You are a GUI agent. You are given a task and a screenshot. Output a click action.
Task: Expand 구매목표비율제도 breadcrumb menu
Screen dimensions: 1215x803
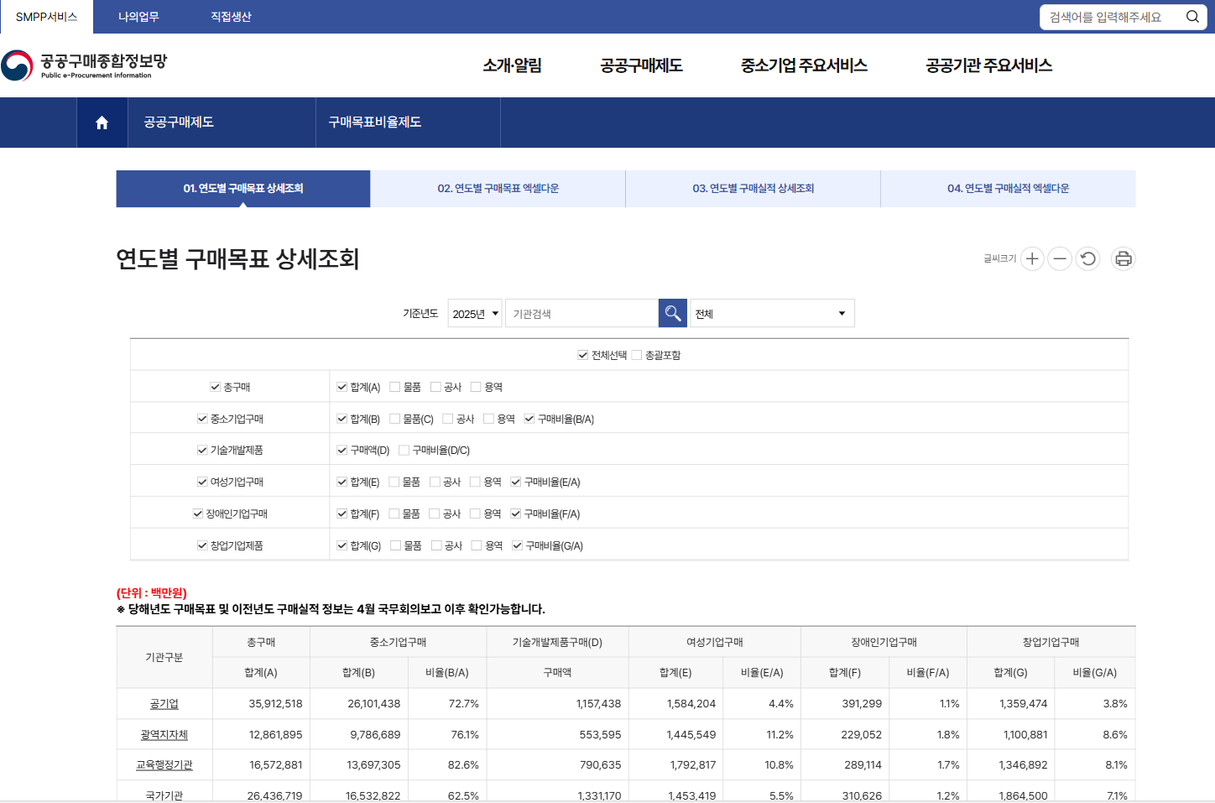coord(408,123)
